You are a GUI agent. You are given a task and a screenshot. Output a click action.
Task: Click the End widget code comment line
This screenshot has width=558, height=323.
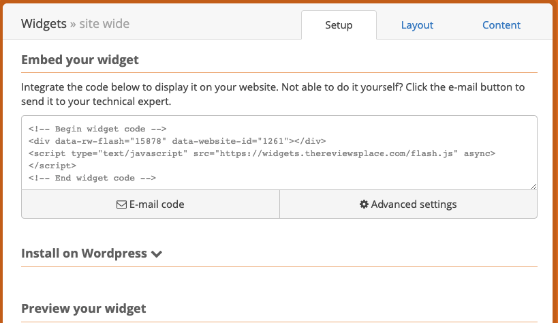pos(92,178)
